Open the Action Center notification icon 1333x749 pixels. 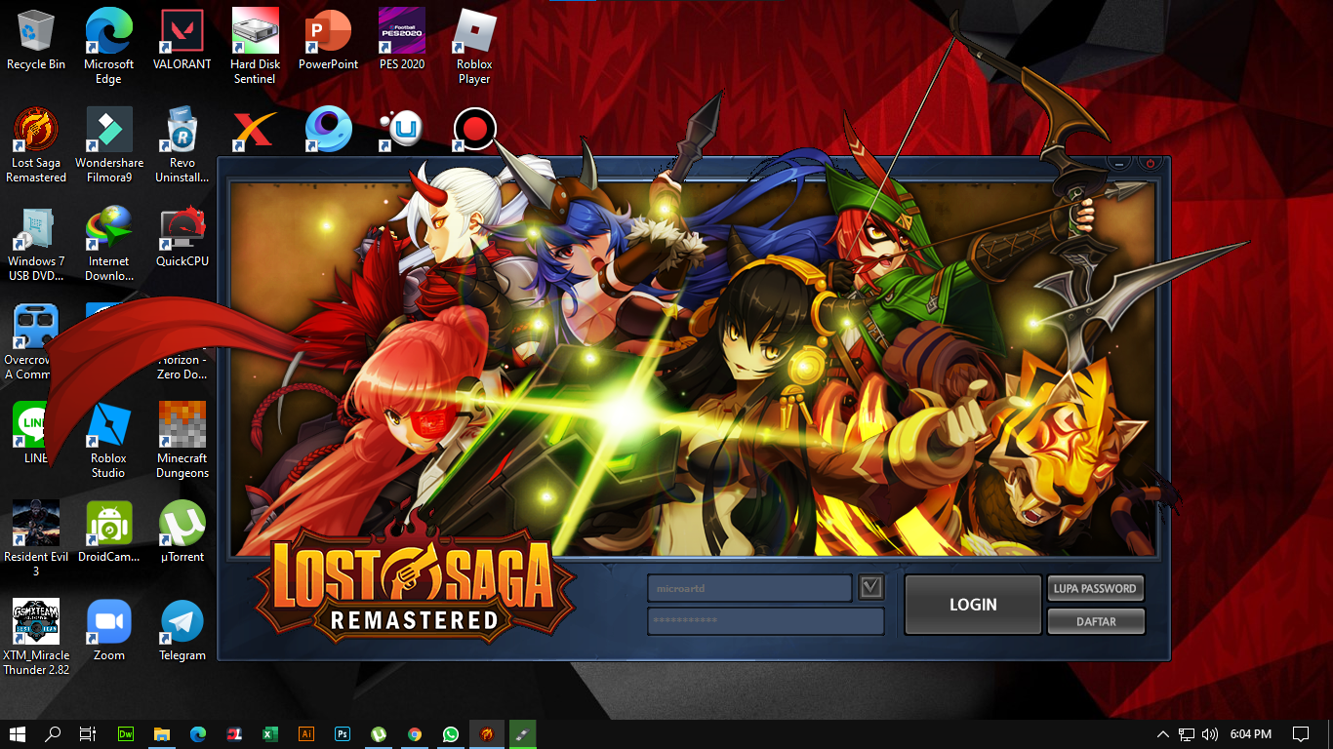click(x=1301, y=734)
